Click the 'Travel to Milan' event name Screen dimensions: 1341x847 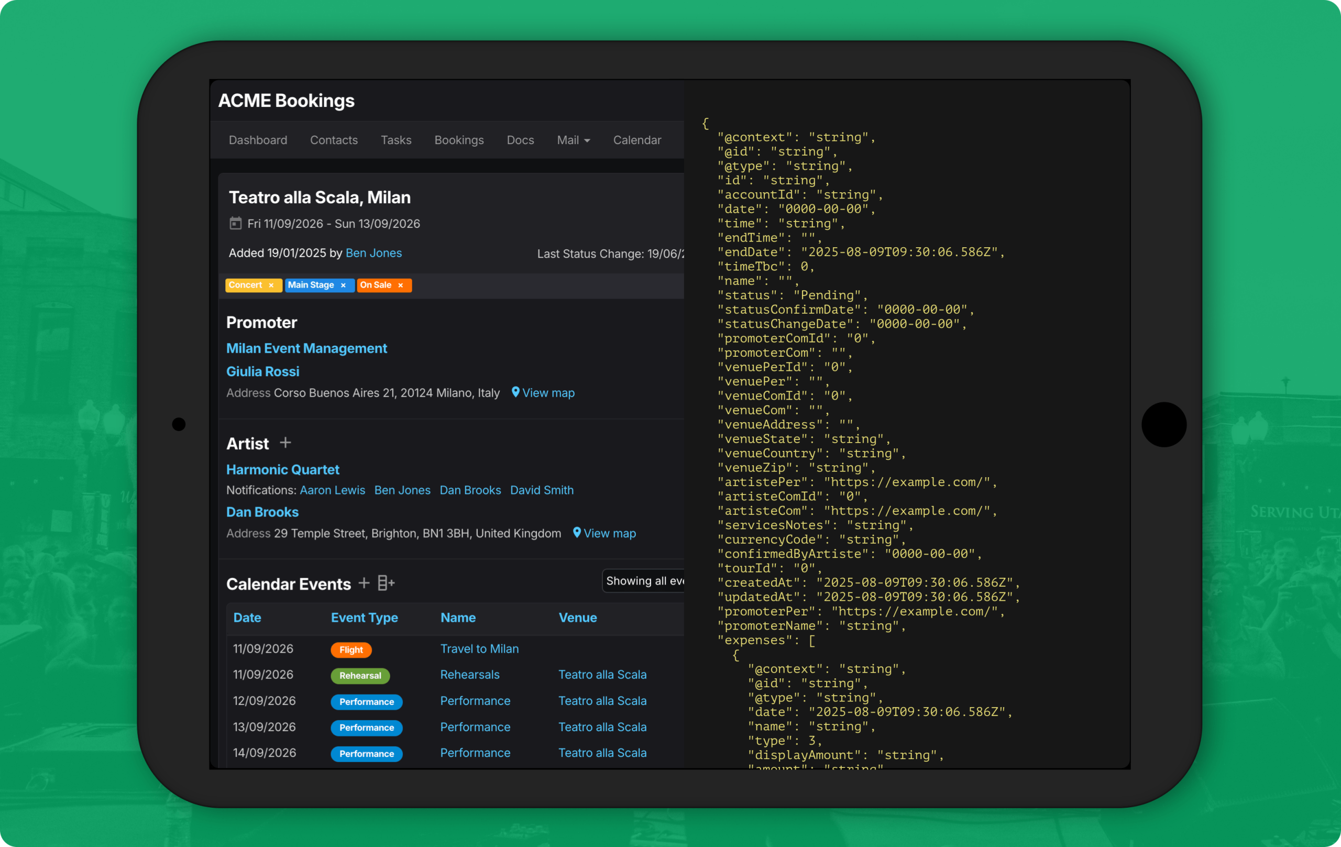tap(479, 648)
